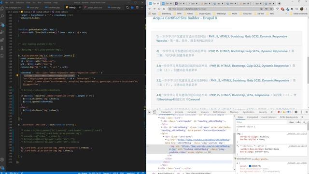
Task: Open the Run and Debug activity icon
Action: [x=2, y=32]
